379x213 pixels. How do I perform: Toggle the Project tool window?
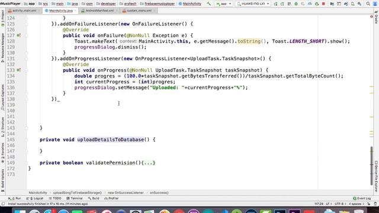[2, 18]
